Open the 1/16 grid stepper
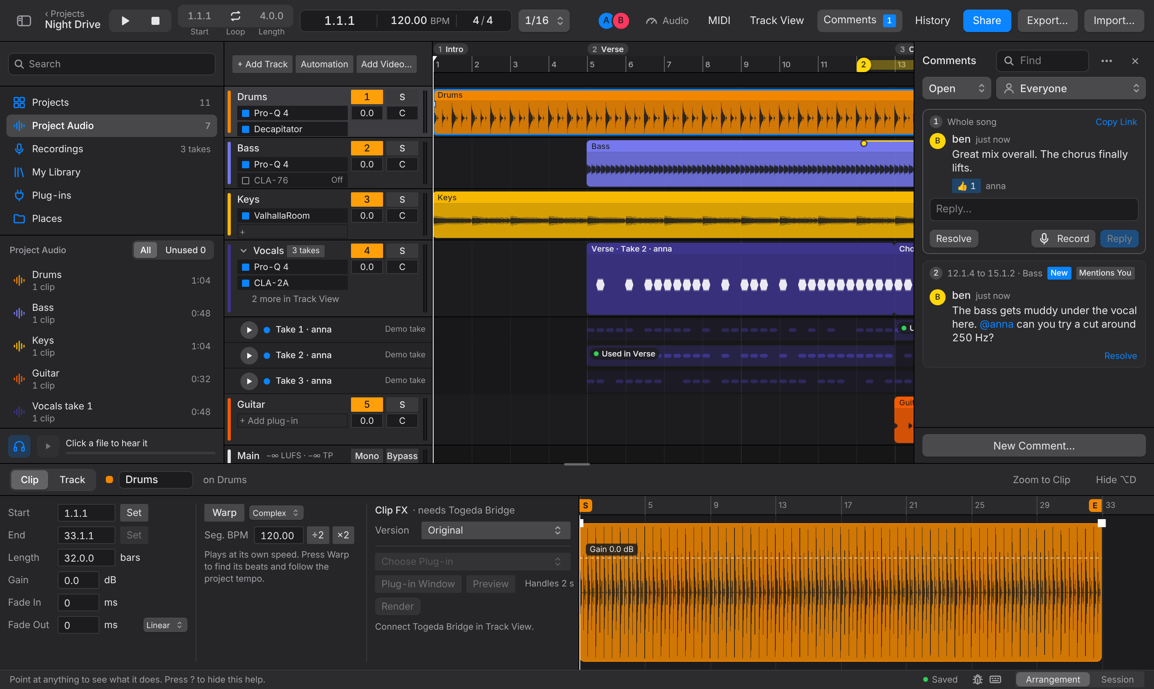The width and height of the screenshot is (1154, 689). [544, 20]
